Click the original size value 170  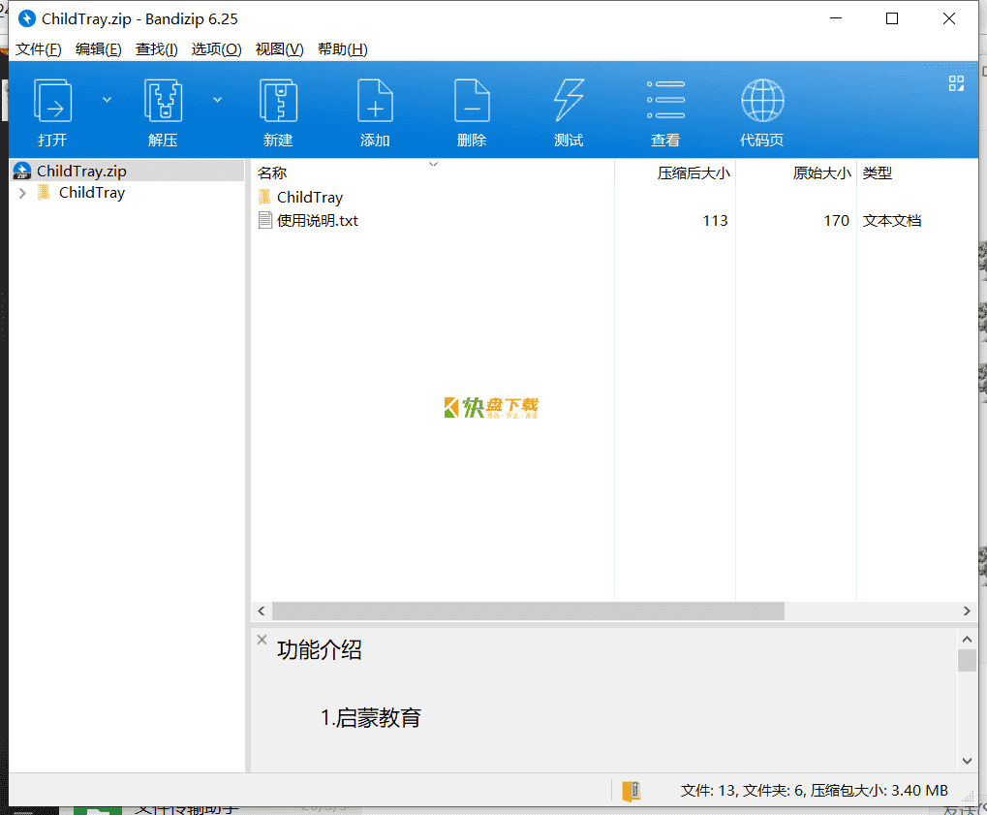click(837, 220)
